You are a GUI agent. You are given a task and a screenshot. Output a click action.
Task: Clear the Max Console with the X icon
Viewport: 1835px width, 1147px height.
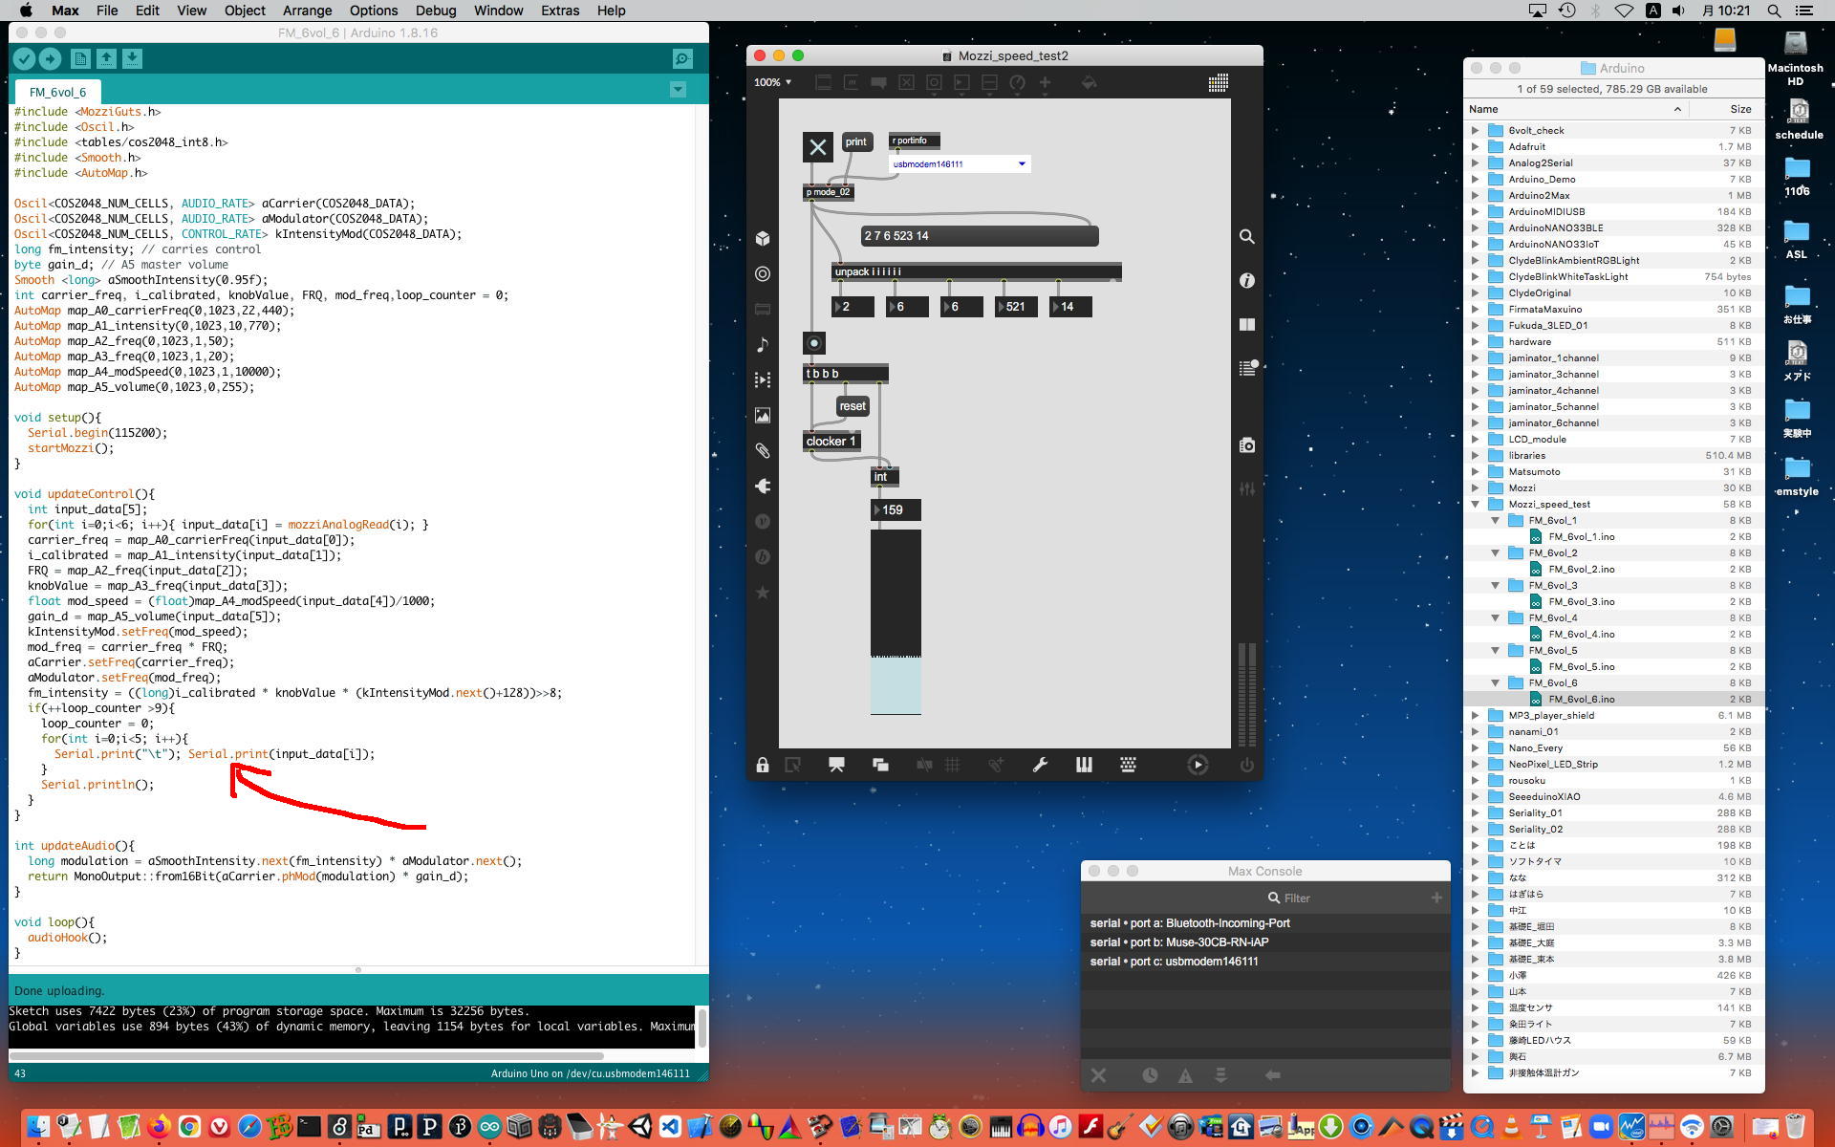click(1098, 1075)
